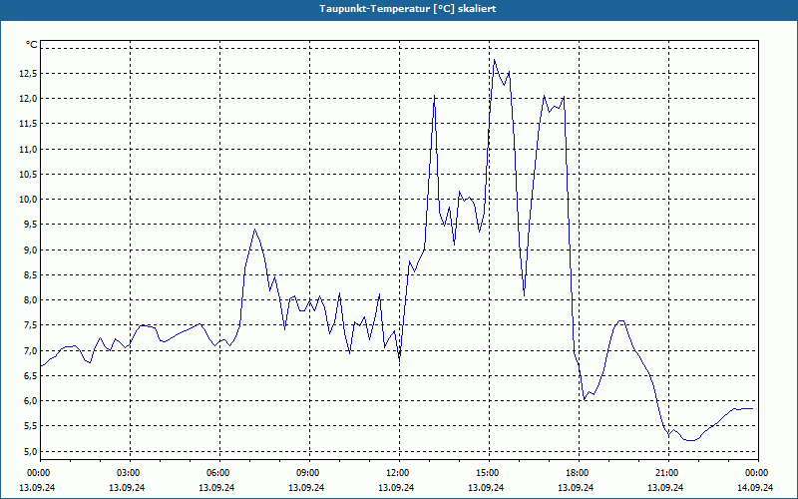Click the curve's sharp dip below 8,5 after 15:00
The width and height of the screenshot is (798, 499).
coord(525,294)
